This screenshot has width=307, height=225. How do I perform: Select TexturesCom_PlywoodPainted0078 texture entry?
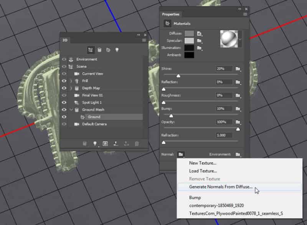(x=236, y=214)
